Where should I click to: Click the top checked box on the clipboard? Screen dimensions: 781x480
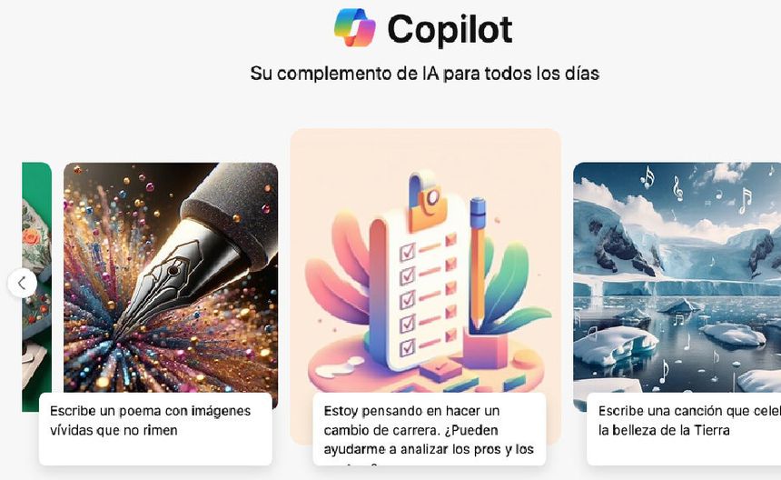pyautogui.click(x=408, y=252)
